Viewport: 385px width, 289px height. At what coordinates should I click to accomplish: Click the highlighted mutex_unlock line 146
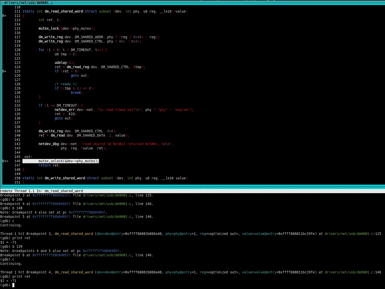pos(61,161)
